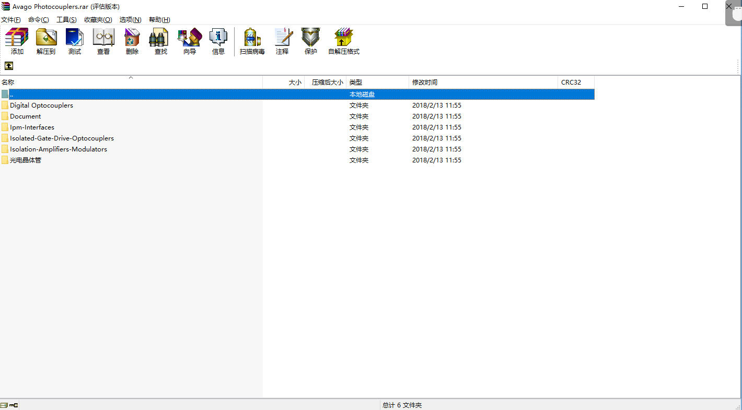Click the Document folder icon

tap(5, 116)
